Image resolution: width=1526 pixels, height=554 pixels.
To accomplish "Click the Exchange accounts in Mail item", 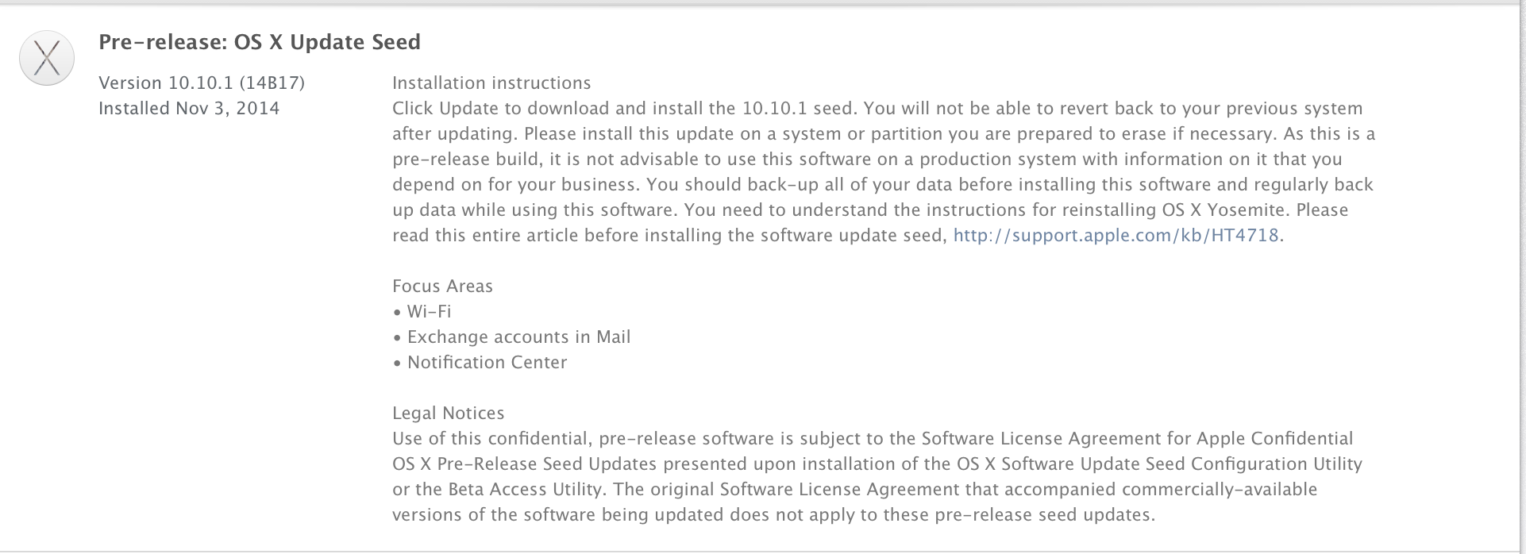I will pyautogui.click(x=511, y=337).
